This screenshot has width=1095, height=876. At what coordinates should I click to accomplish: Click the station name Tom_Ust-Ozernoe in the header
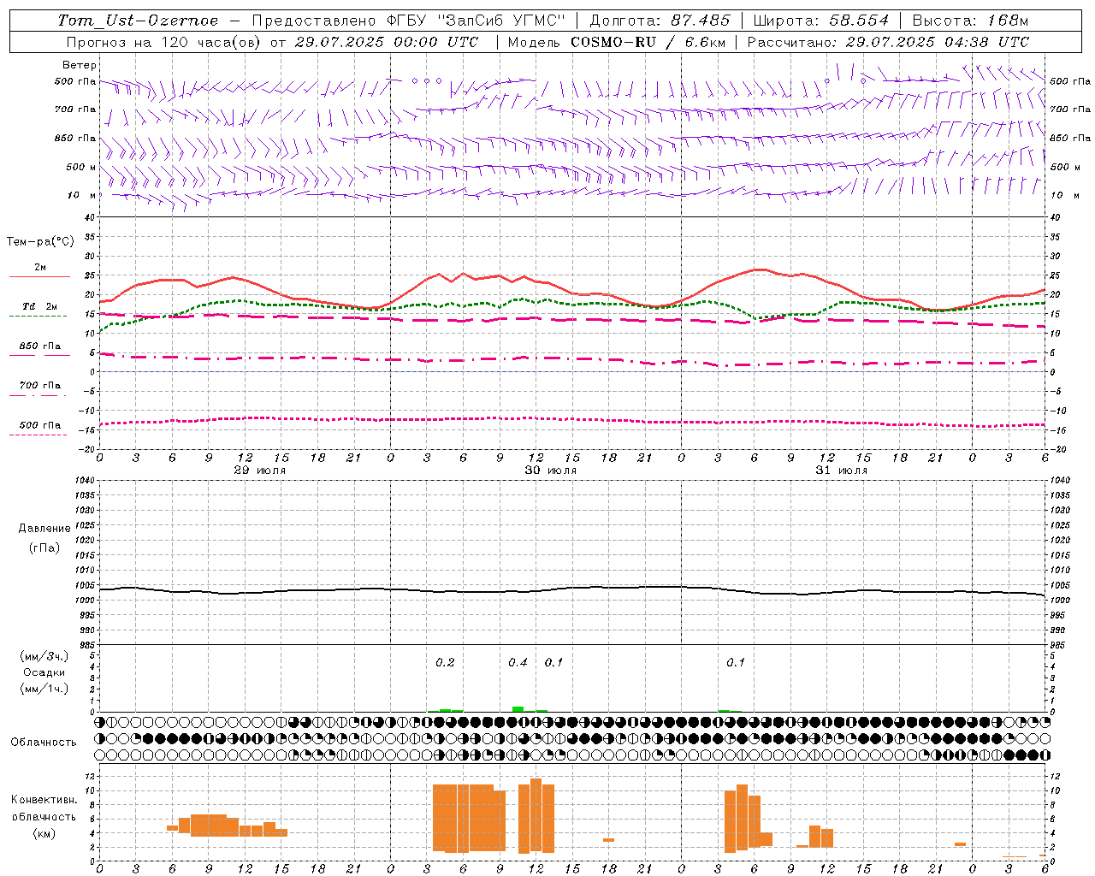pyautogui.click(x=138, y=21)
